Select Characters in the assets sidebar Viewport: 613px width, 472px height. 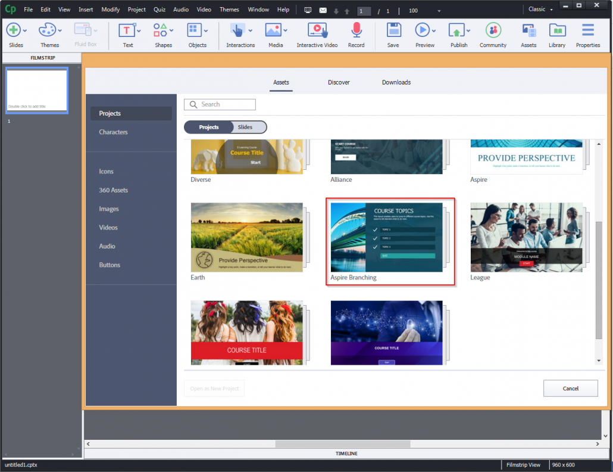click(113, 132)
